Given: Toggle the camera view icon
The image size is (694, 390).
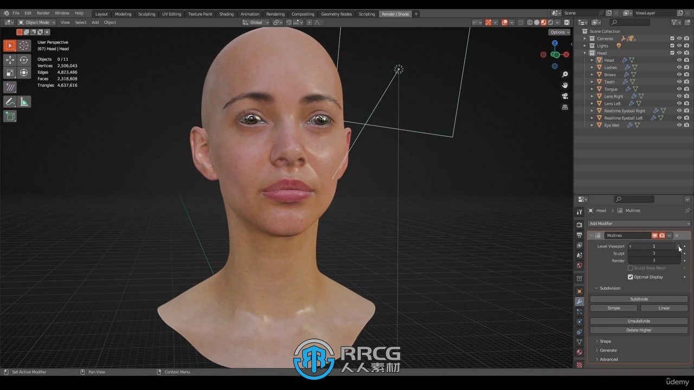Looking at the screenshot, I should coord(565,96).
